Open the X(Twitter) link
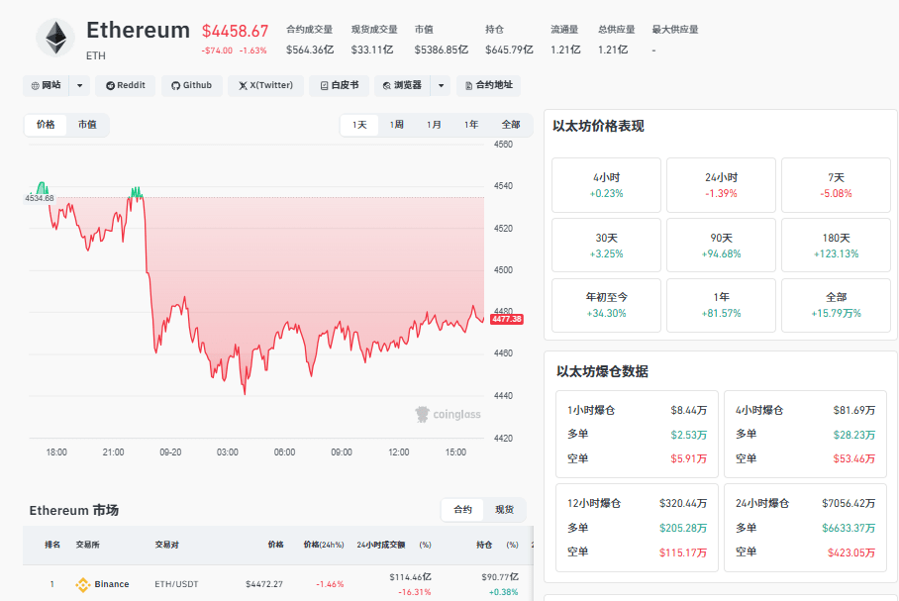Image resolution: width=899 pixels, height=601 pixels. (265, 85)
